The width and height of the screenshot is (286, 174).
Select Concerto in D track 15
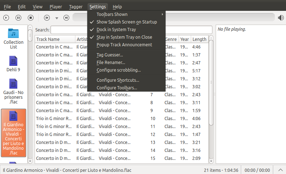[x=122, y=158]
